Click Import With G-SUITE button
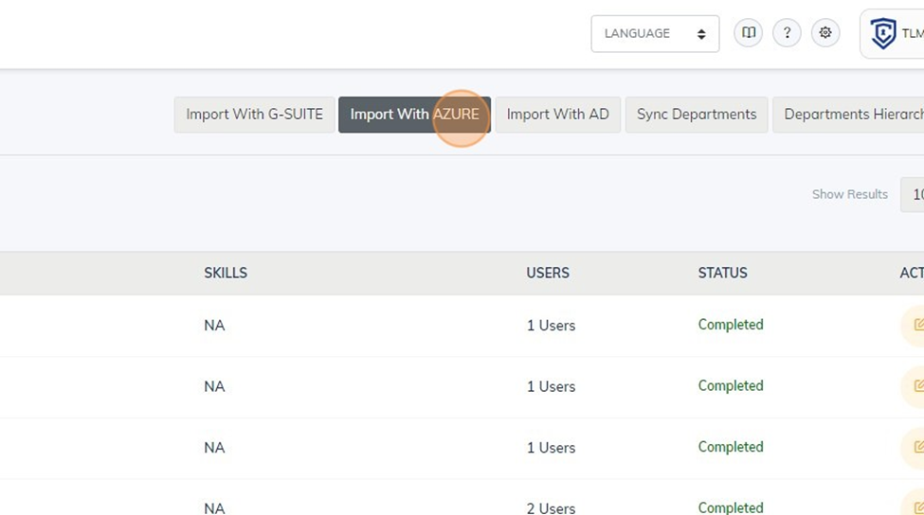Image resolution: width=924 pixels, height=515 pixels. [x=255, y=115]
